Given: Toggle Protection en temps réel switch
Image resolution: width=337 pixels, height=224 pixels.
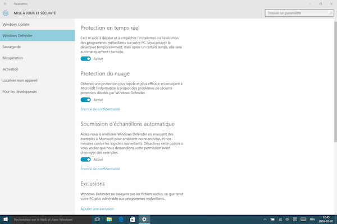Looking at the screenshot, I should tap(85, 59).
